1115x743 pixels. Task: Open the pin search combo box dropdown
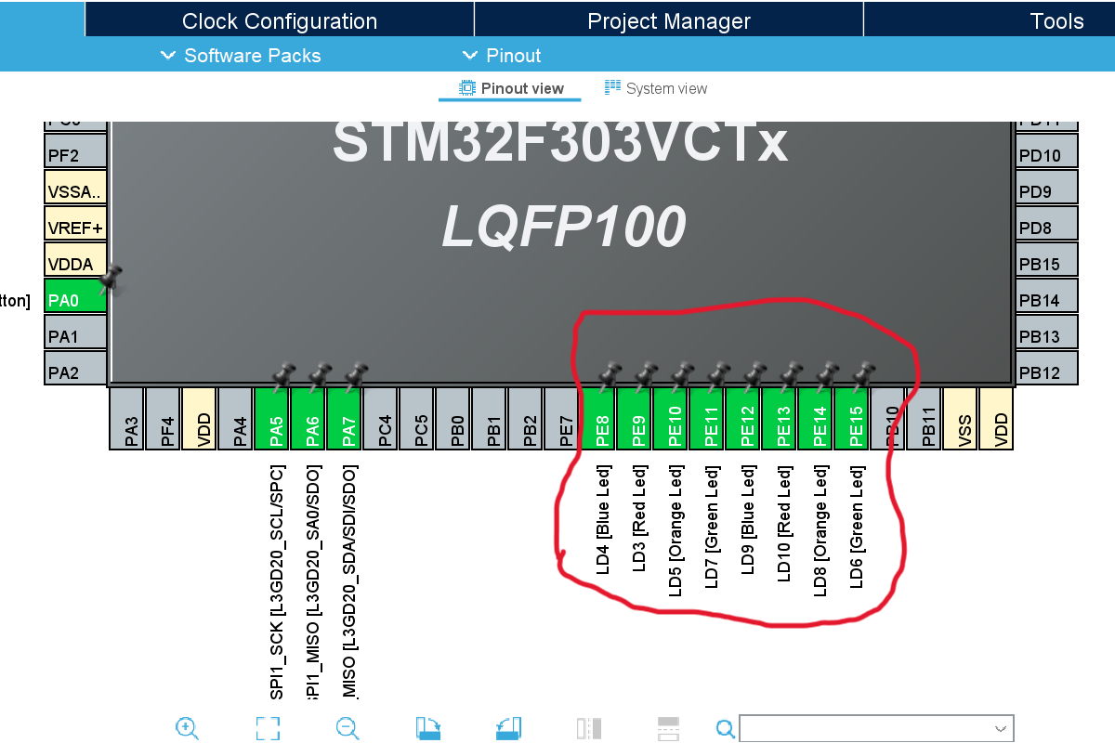click(1002, 728)
